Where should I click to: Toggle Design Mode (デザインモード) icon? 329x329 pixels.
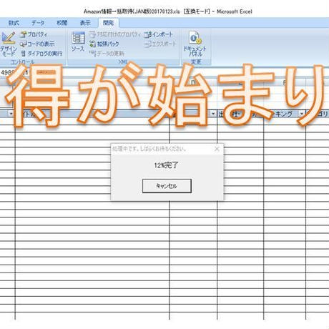pos(9,44)
